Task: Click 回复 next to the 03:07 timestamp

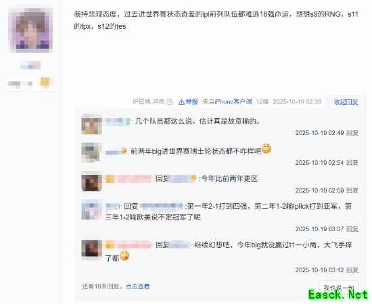Action: [352, 229]
